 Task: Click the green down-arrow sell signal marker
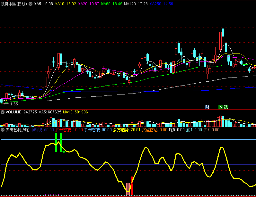click(x=64, y=152)
